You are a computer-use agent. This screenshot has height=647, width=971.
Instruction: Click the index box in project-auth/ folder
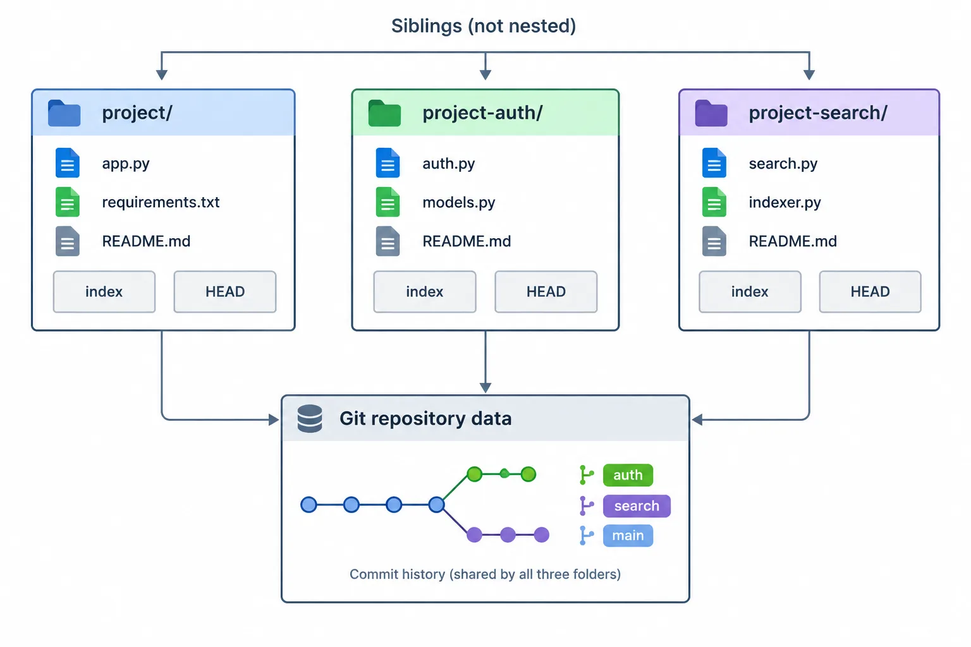[x=425, y=292]
